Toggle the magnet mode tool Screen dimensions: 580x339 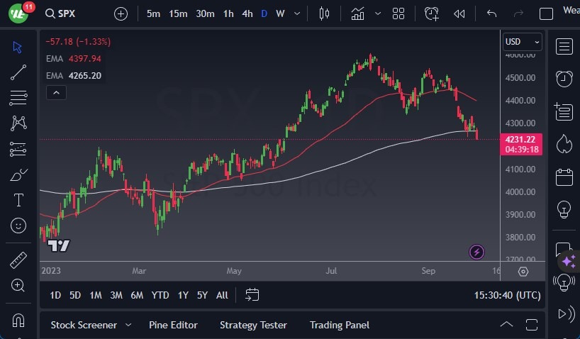18,320
